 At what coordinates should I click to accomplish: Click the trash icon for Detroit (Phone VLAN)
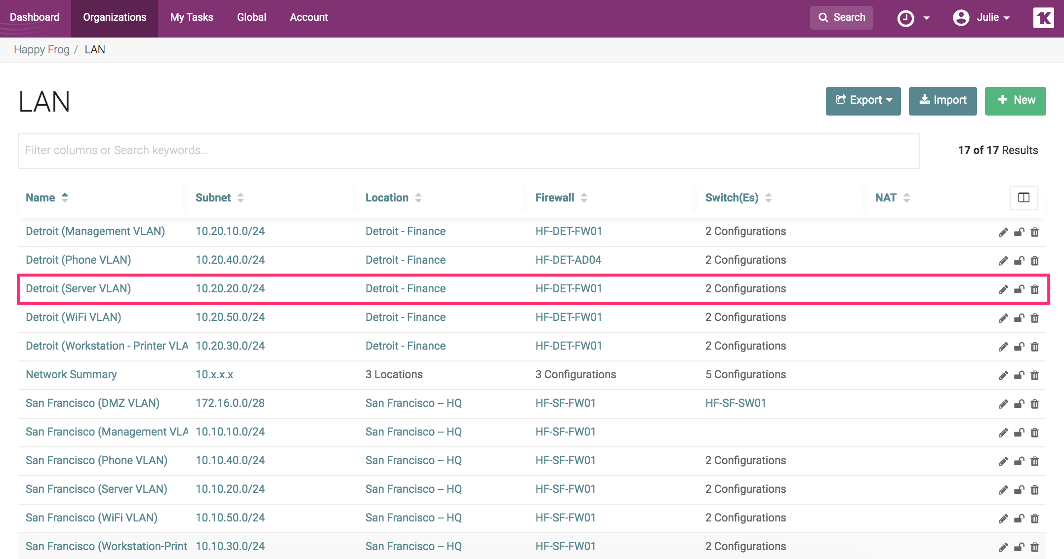(x=1035, y=261)
